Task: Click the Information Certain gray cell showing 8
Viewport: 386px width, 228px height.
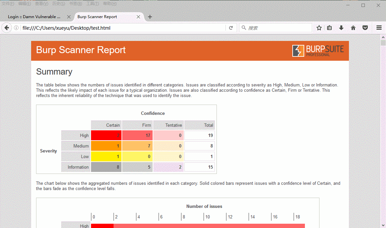Action: [x=106, y=167]
